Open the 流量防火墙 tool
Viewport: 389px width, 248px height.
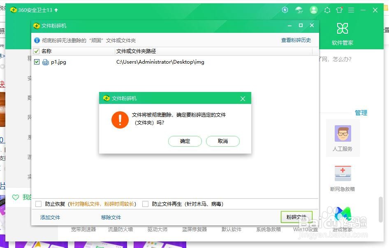(120, 230)
